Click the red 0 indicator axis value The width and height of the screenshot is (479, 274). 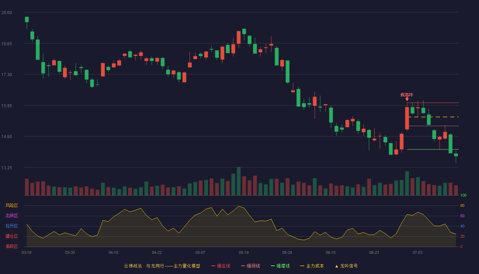(x=461, y=247)
